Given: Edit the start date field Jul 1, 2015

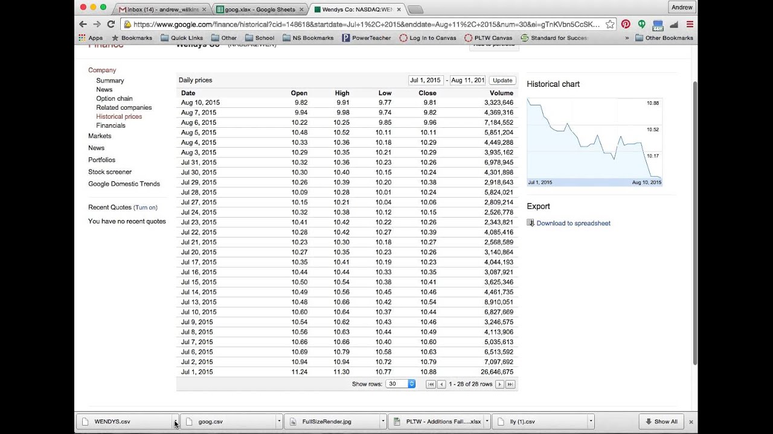Looking at the screenshot, I should (426, 80).
